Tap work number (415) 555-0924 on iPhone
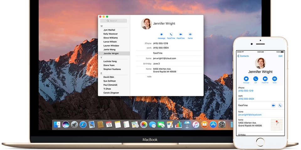This screenshot has height=150, width=301. pos(246,99)
